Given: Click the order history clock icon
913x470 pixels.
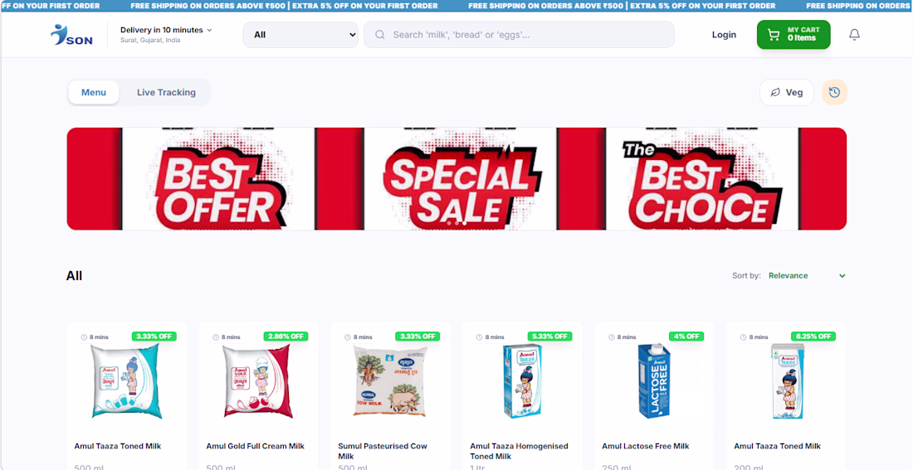Looking at the screenshot, I should click(834, 92).
